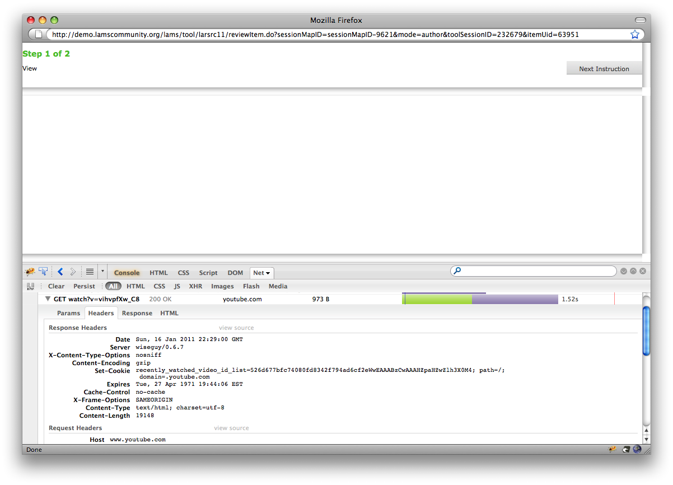Open the Net tab dropdown menu

tap(261, 273)
